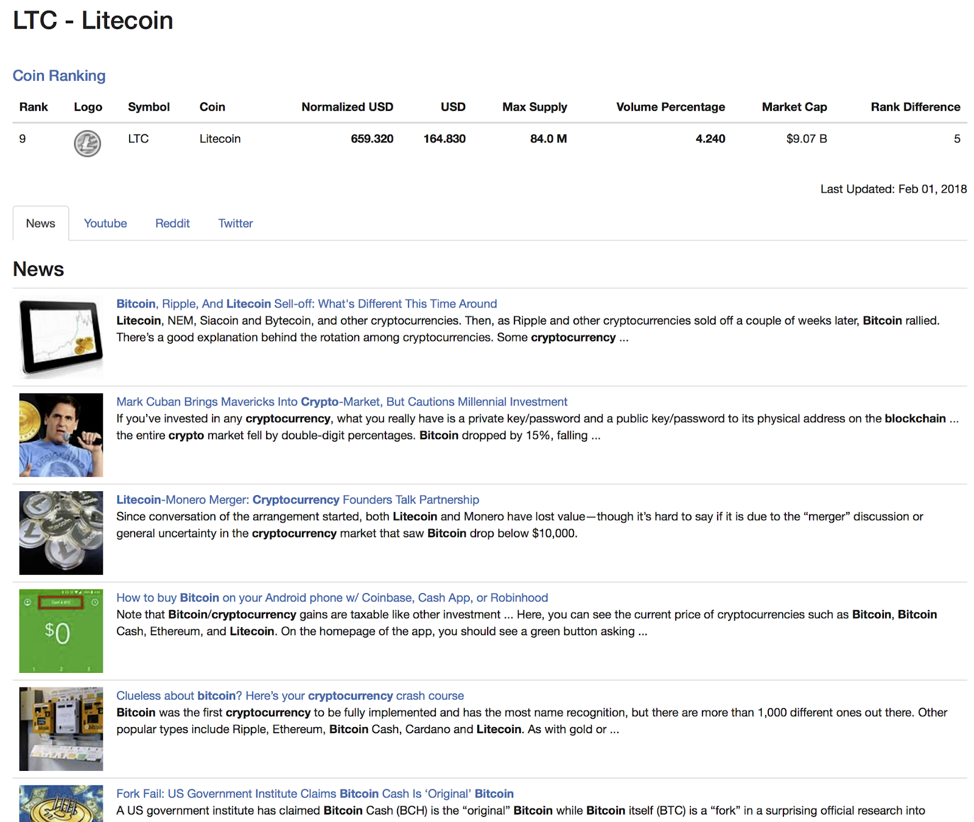Click the rank value 9
This screenshot has height=822, width=974.
(23, 139)
